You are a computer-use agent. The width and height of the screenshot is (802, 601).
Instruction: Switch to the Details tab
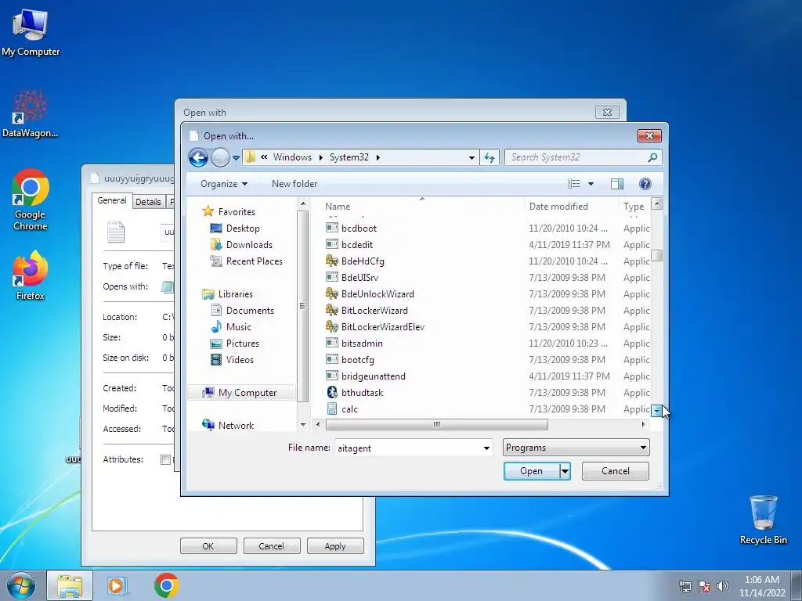tap(148, 202)
